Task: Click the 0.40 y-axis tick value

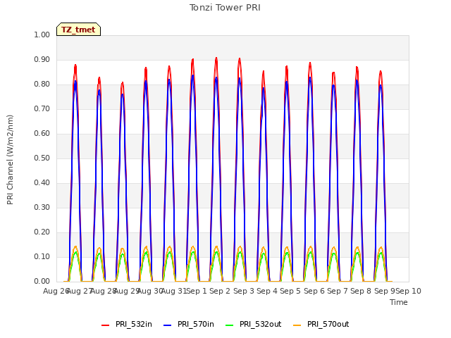Action: pyautogui.click(x=42, y=183)
